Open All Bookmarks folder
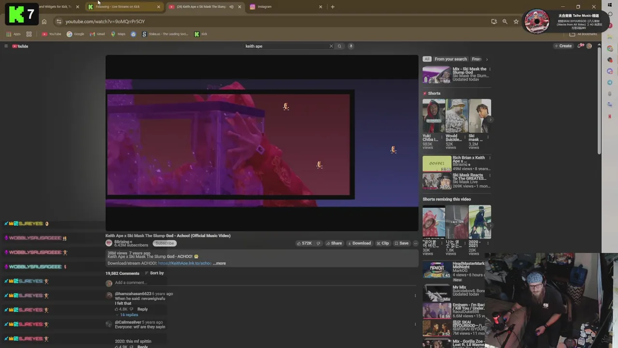Viewport: 618px width, 348px height. (583, 34)
